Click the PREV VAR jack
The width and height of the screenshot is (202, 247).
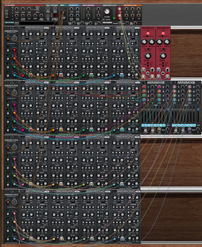coord(73,23)
